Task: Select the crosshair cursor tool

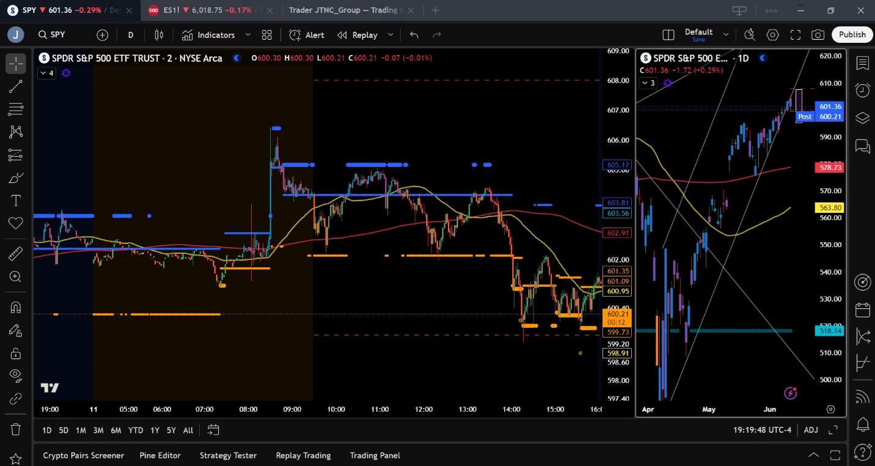Action: tap(16, 64)
